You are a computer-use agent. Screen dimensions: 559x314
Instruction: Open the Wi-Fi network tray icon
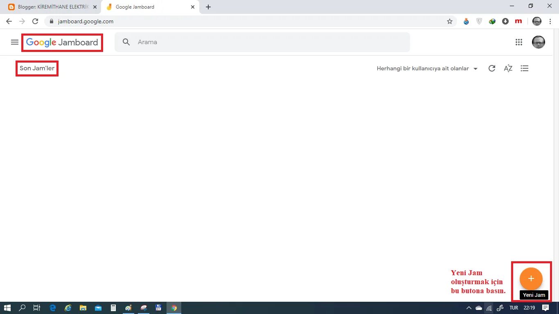pos(489,308)
